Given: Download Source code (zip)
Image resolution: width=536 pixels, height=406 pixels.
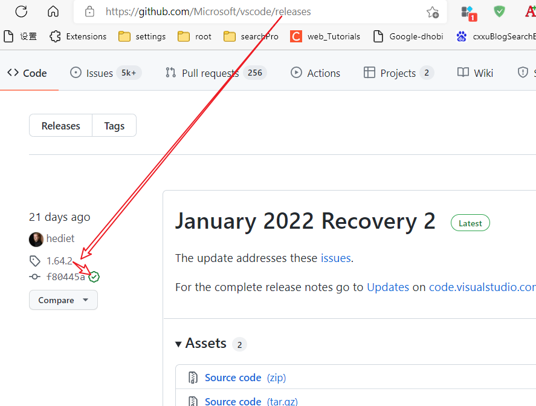Looking at the screenshot, I should (x=245, y=378).
